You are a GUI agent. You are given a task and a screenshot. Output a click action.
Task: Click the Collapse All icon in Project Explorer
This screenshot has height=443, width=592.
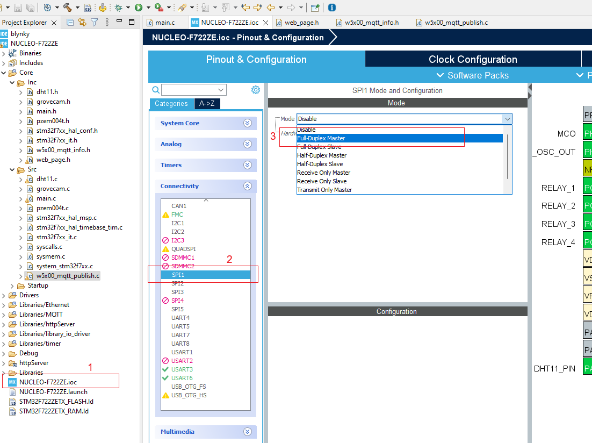click(x=70, y=22)
